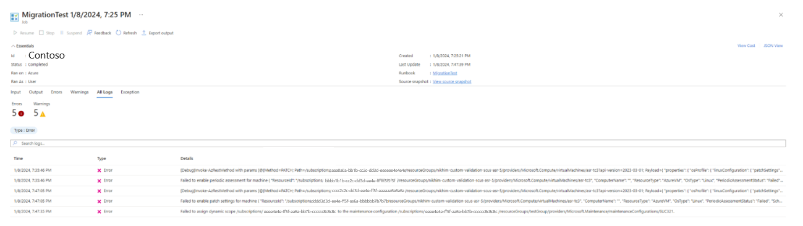Click the Contoso Id value
This screenshot has width=803, height=226.
coord(46,55)
